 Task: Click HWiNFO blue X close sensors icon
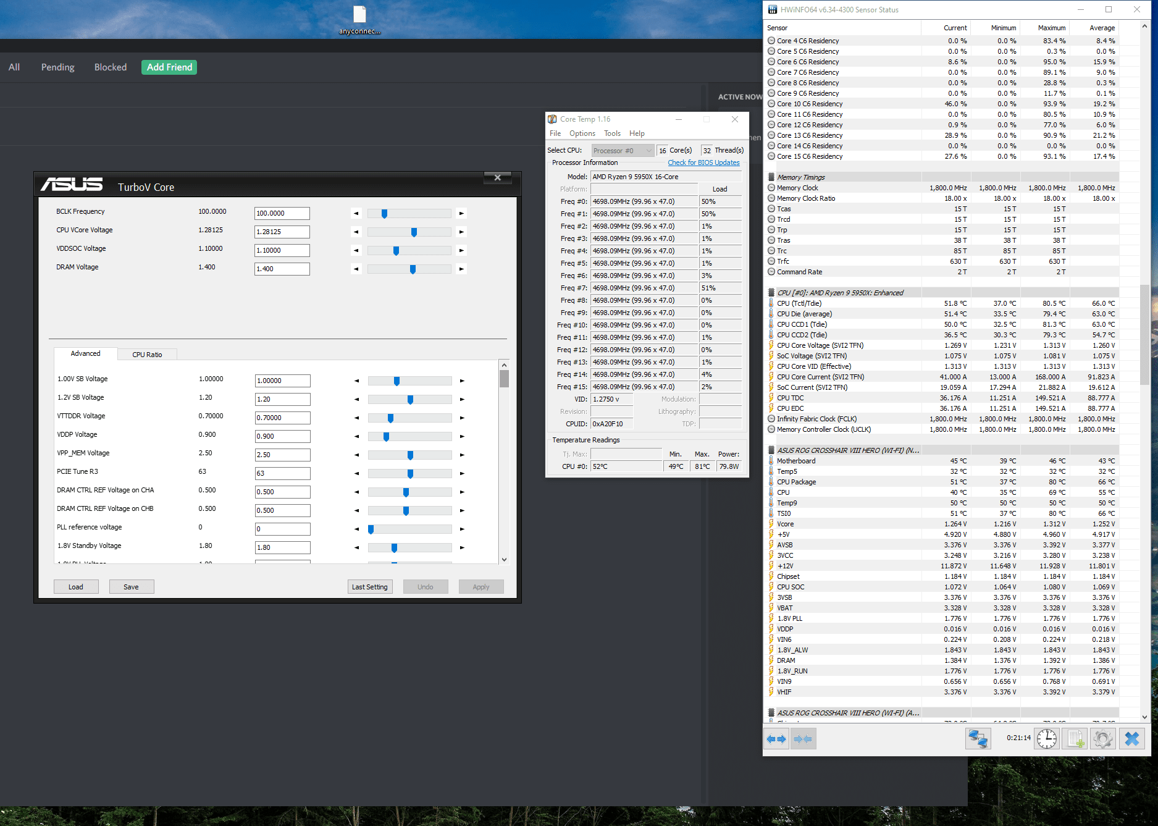tap(1132, 738)
